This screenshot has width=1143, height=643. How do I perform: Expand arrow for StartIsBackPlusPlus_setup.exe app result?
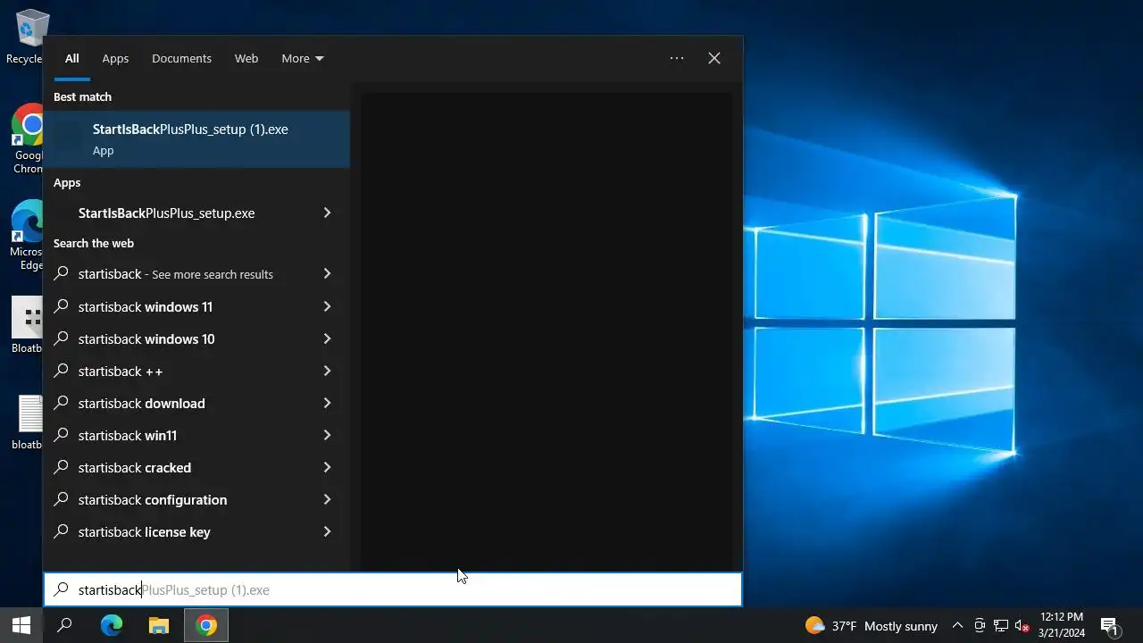click(x=327, y=213)
